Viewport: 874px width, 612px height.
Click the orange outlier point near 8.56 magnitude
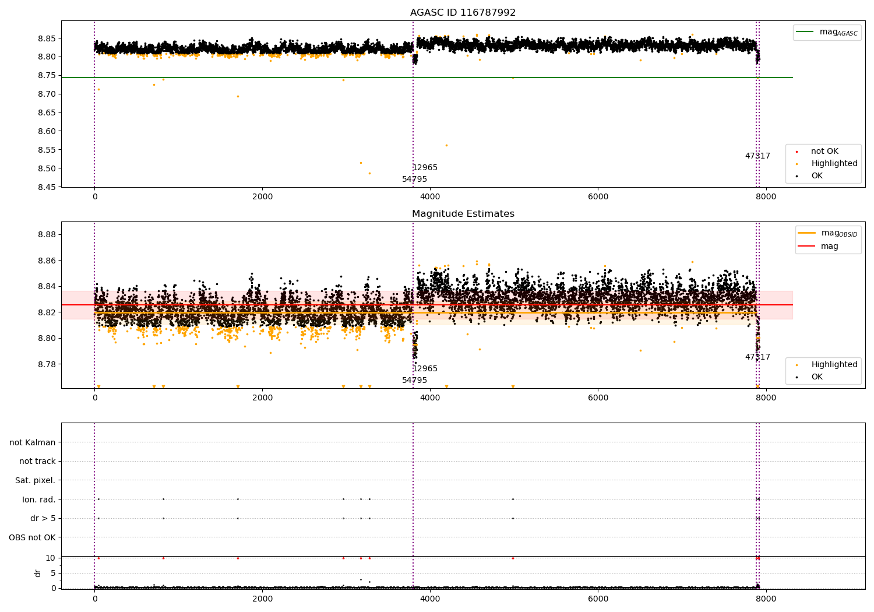click(x=446, y=145)
